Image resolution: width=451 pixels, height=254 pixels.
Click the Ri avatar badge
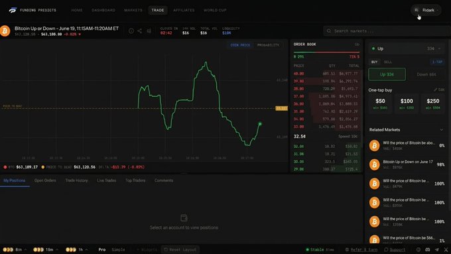417,10
